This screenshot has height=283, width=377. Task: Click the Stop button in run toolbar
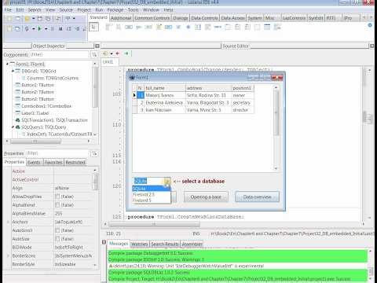pos(60,28)
